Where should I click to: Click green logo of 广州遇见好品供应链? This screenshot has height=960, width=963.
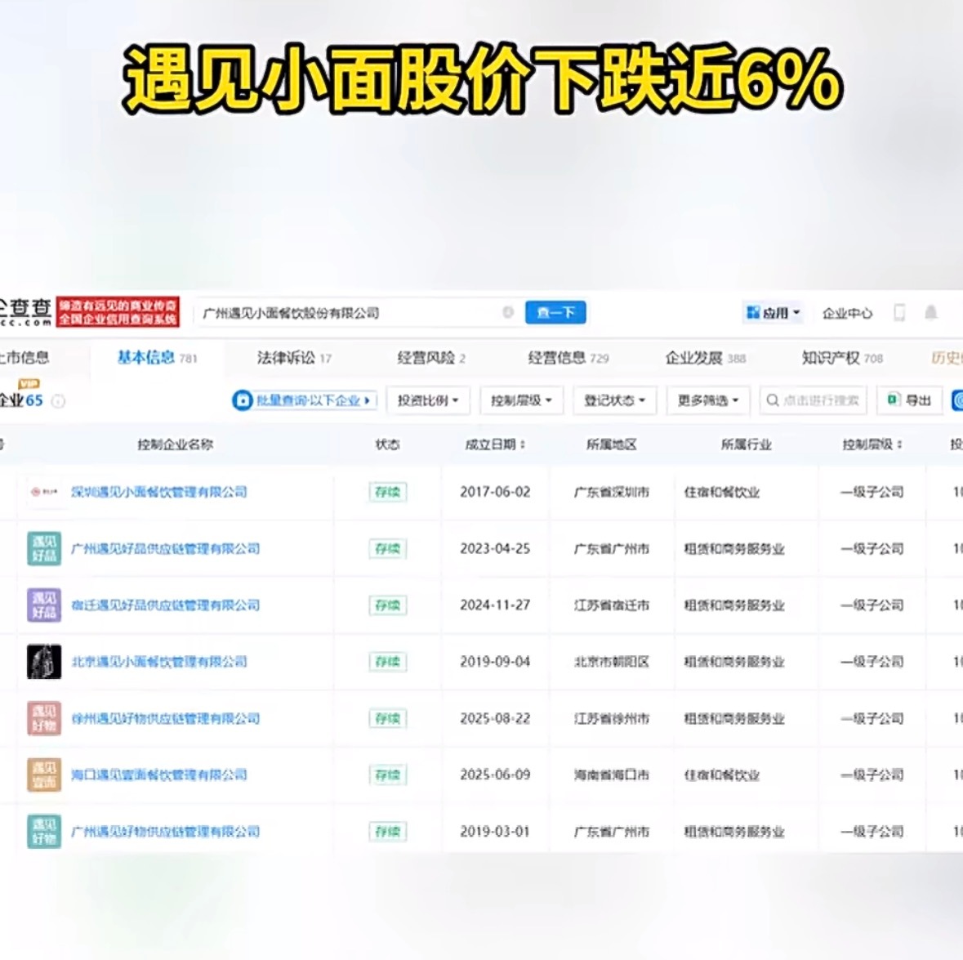pyautogui.click(x=44, y=548)
